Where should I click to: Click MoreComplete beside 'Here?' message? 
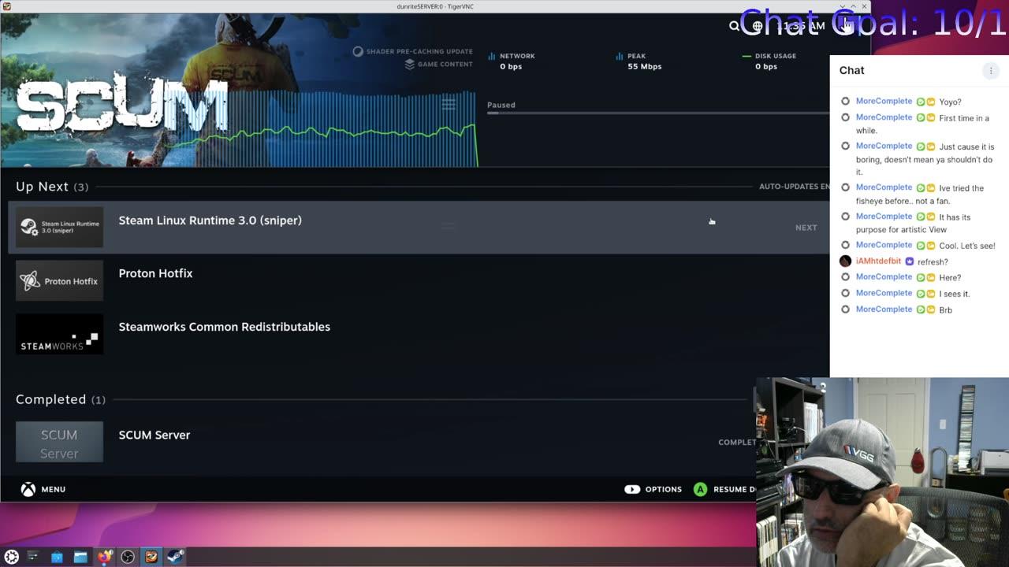pos(884,277)
